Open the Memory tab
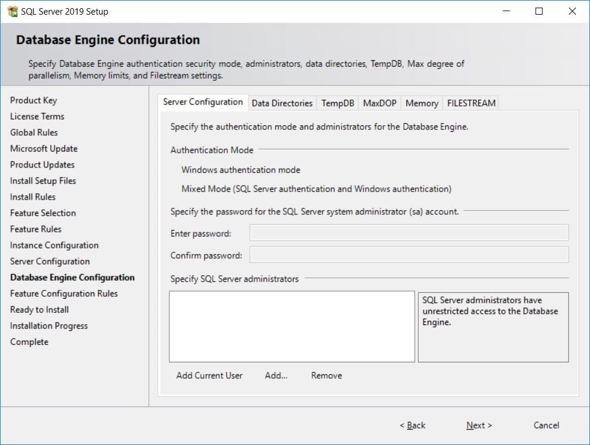 pos(421,103)
